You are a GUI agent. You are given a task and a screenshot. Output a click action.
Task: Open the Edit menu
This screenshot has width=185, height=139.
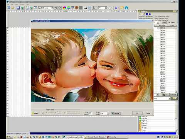point(12,5)
